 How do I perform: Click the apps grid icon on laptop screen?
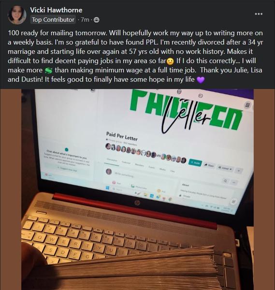click(247, 105)
